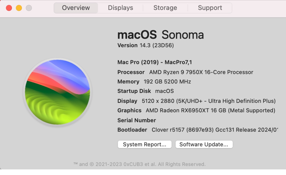
Task: Click the 5120 x 2880 display entry
Action: click(208, 101)
